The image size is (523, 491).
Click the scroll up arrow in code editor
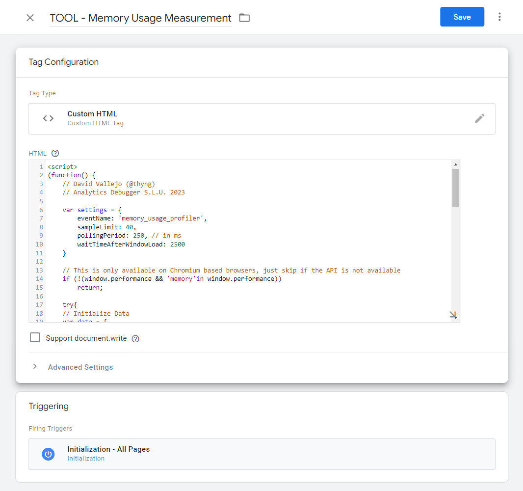click(455, 164)
